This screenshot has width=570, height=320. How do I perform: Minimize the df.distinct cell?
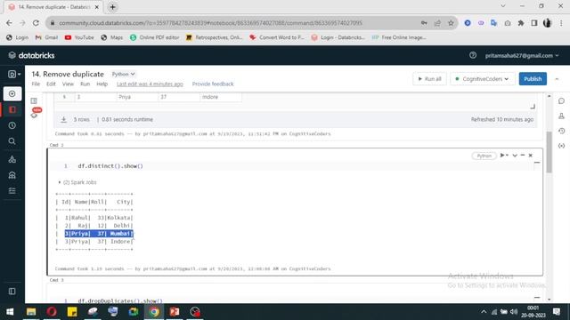(523, 156)
